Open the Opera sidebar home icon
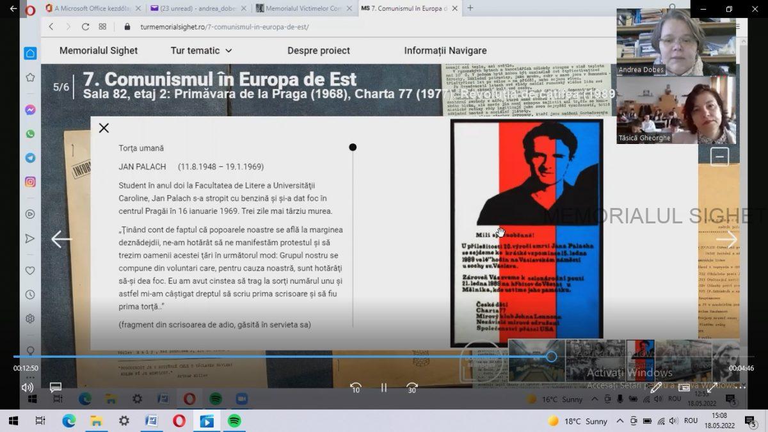768x432 pixels. click(x=30, y=53)
